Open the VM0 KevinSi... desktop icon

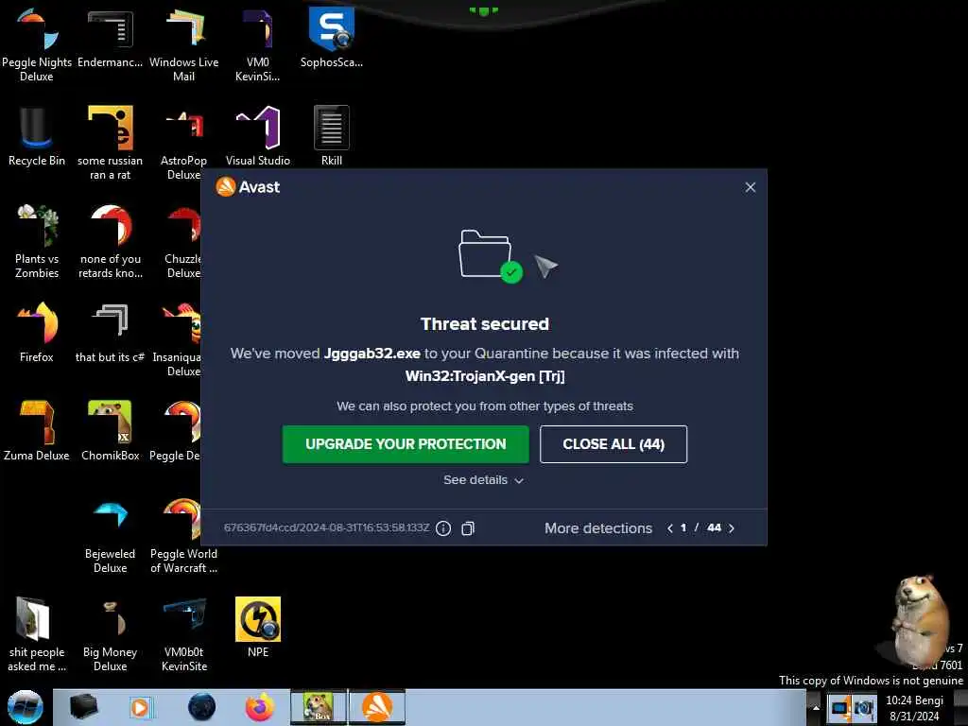(x=257, y=44)
